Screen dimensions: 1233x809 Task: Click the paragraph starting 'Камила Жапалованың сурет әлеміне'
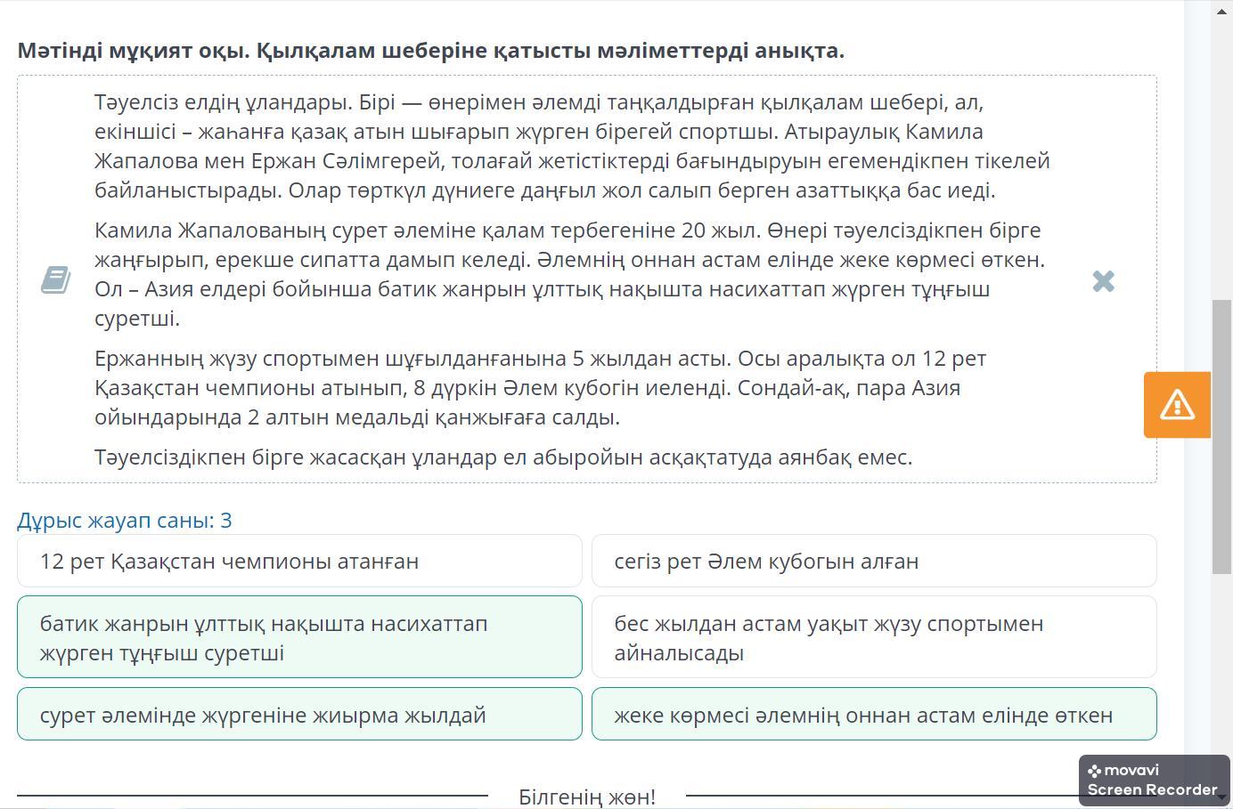point(570,274)
